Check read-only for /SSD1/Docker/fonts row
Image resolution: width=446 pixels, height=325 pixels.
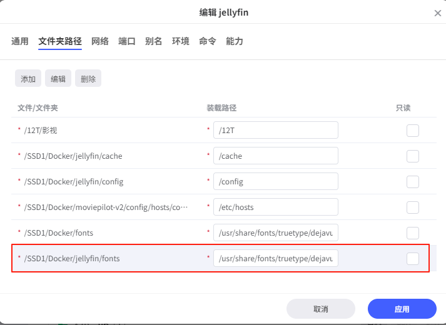tap(413, 233)
